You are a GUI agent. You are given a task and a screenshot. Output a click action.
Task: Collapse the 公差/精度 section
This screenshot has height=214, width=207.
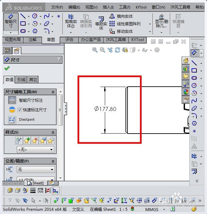click(53, 161)
